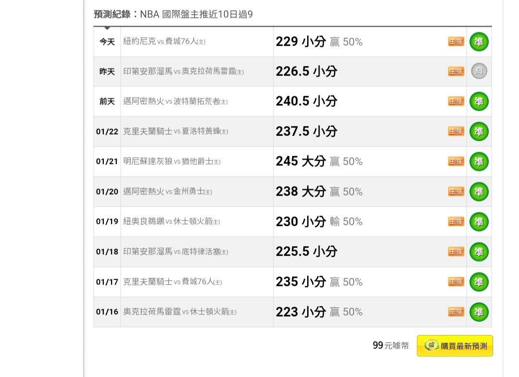Click the orange 主推 badge in today's row

[x=456, y=42]
